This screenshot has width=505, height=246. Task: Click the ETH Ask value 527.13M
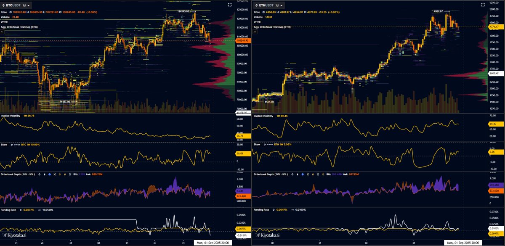point(353,175)
